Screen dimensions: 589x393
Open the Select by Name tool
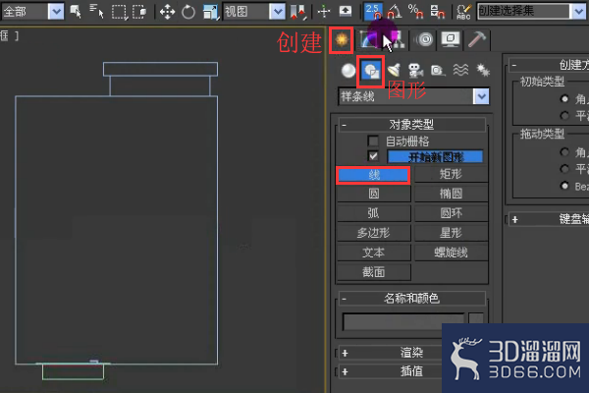[x=96, y=11]
